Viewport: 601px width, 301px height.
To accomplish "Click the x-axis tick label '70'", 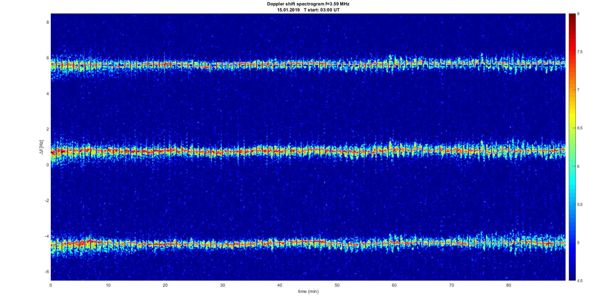I will coord(451,285).
